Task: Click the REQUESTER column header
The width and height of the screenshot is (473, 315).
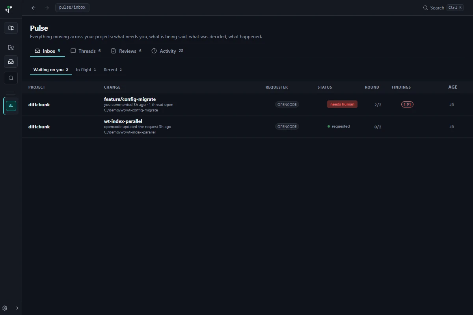Action: [277, 87]
